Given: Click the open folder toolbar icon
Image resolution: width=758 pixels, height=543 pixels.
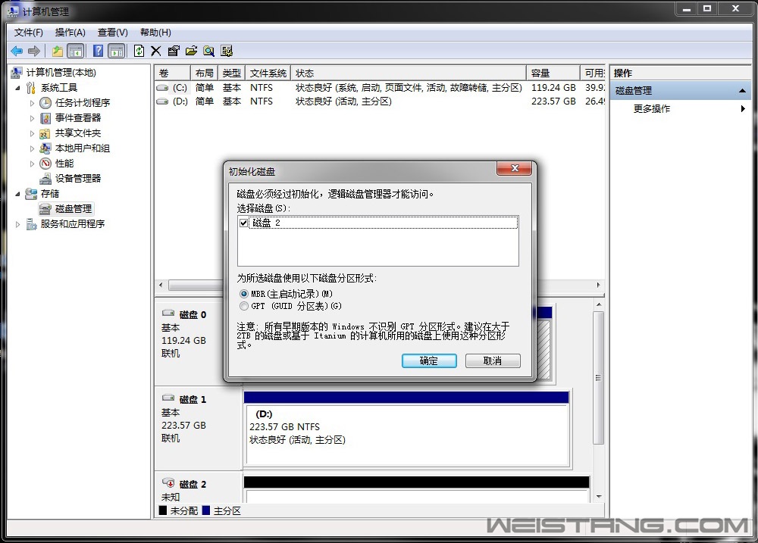Looking at the screenshot, I should click(191, 51).
